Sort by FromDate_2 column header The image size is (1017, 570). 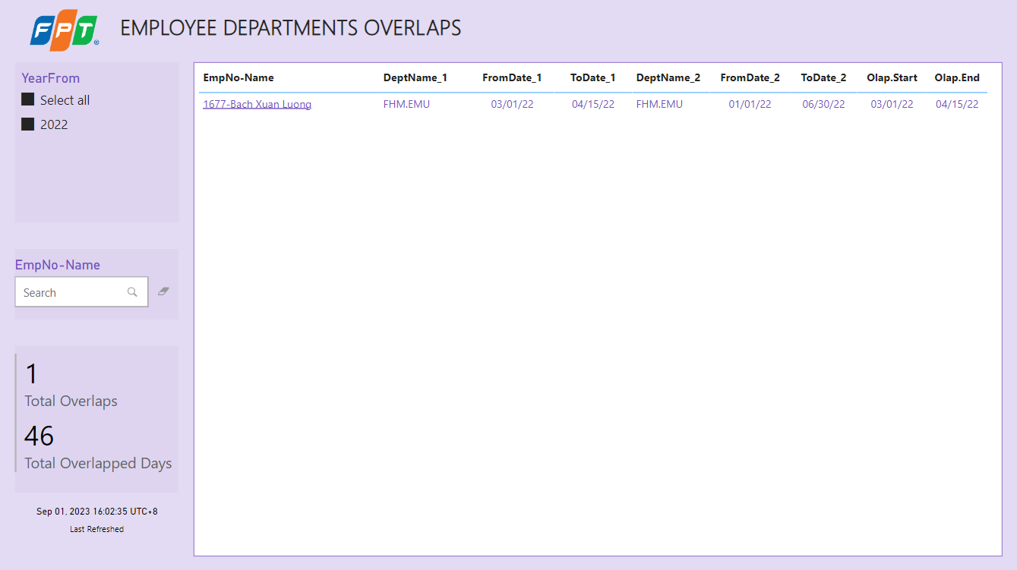(750, 77)
